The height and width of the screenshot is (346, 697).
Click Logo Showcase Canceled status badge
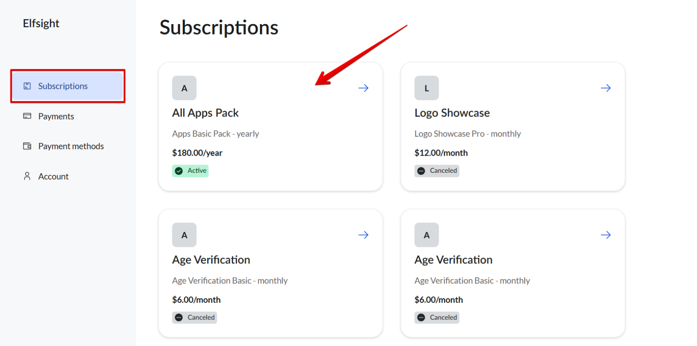click(437, 171)
